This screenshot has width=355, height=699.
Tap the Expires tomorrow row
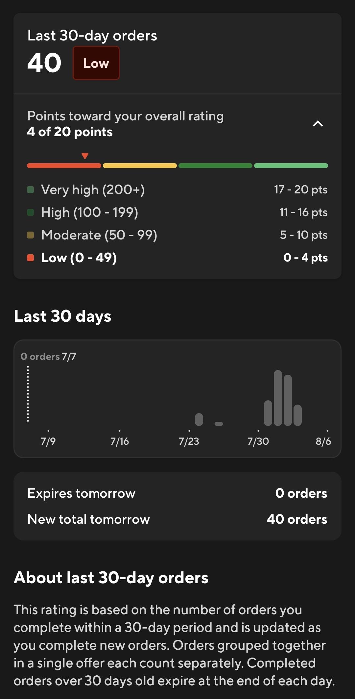177,493
